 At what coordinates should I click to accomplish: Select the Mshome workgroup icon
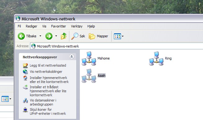[89, 58]
